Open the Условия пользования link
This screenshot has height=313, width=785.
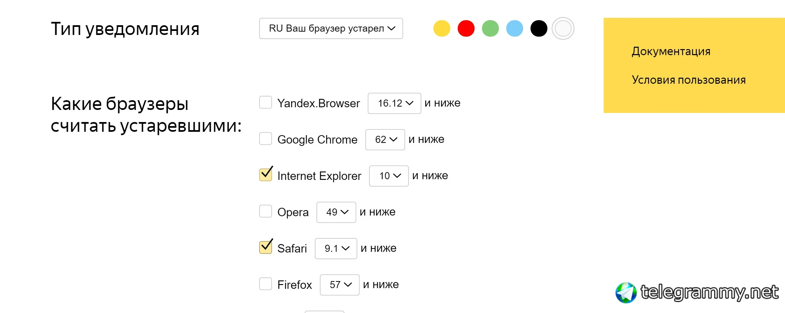point(689,80)
